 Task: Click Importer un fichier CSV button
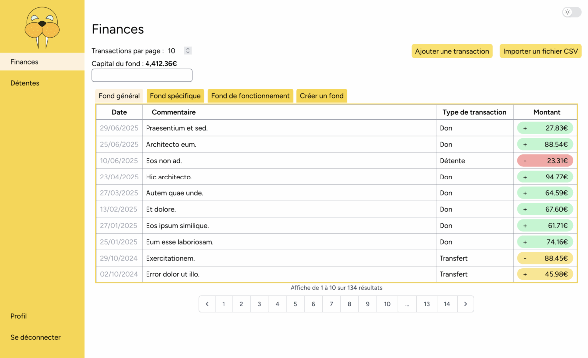tap(540, 51)
